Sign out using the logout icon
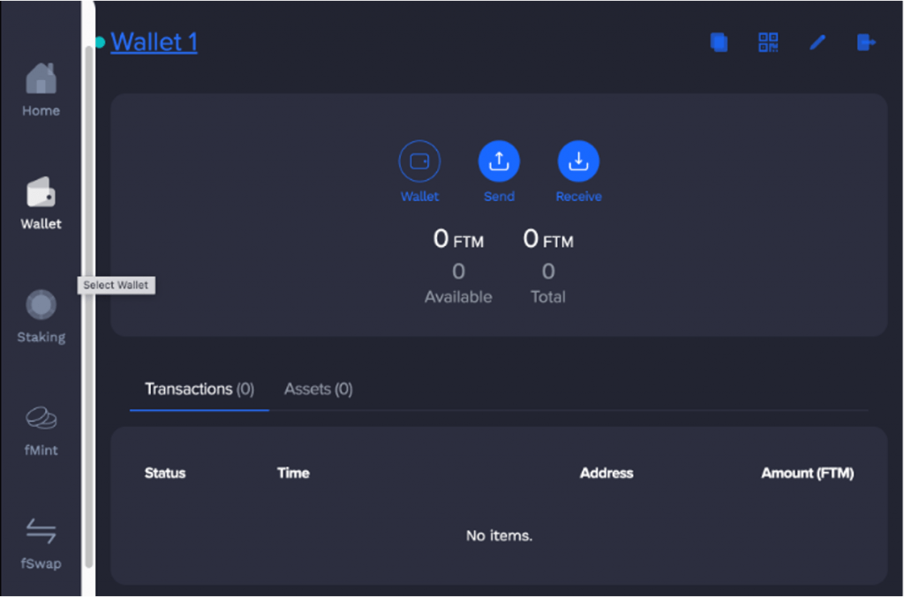This screenshot has height=597, width=904. pos(866,41)
